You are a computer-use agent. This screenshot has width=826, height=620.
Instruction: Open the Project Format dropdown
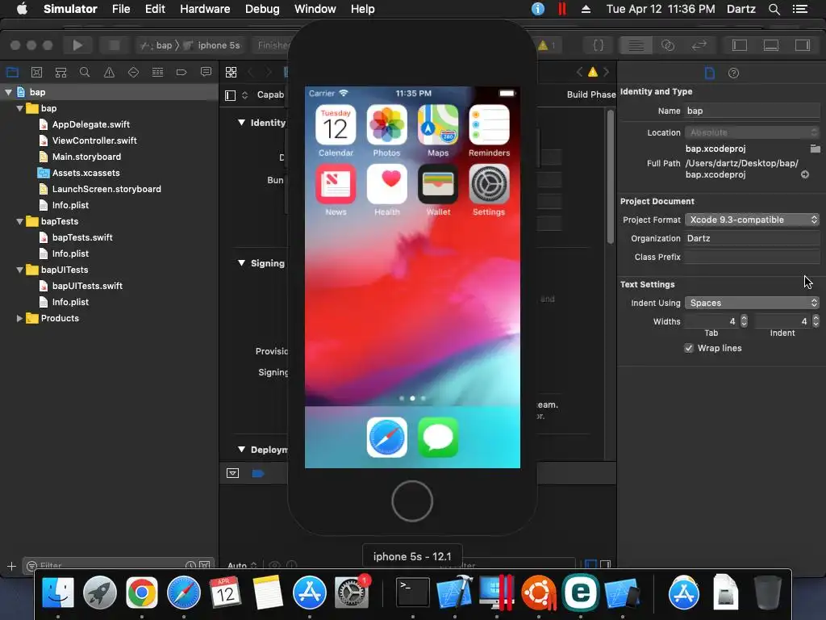(752, 220)
